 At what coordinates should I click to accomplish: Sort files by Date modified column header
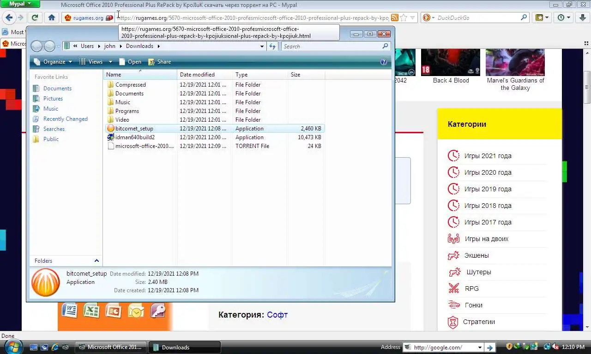[x=205, y=75]
